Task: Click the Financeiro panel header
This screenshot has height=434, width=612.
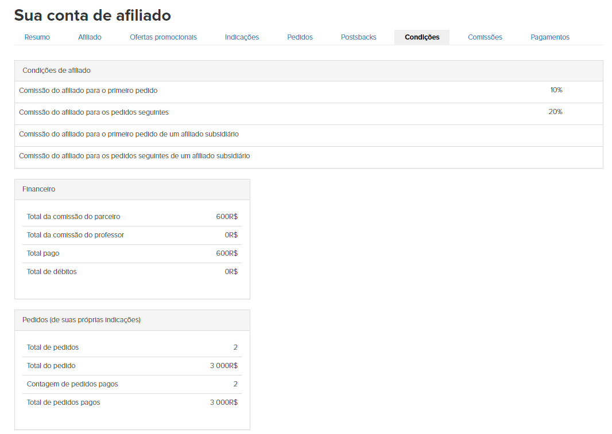Action: coord(39,189)
